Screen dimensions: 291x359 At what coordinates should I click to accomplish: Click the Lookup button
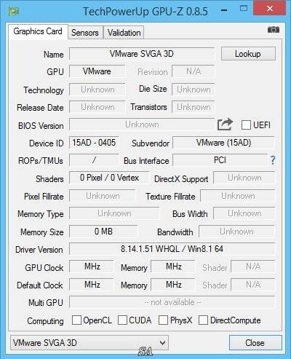[248, 54]
